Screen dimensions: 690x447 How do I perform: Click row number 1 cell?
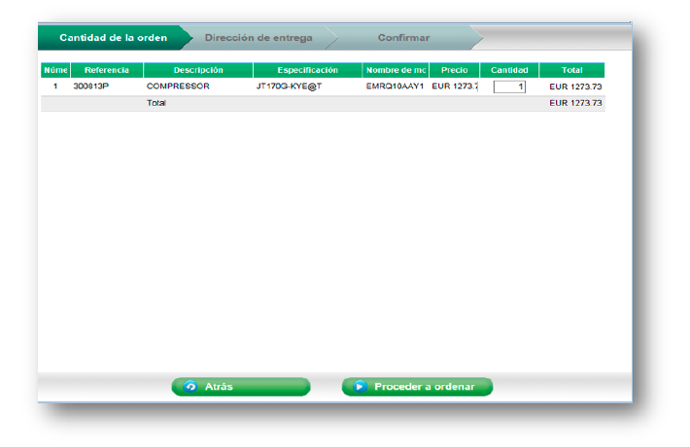coord(55,86)
